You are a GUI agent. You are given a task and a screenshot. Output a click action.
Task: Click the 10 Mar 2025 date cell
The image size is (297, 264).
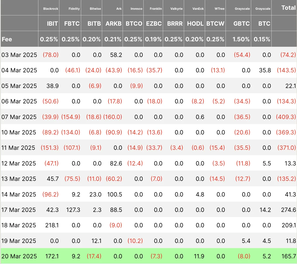[x=18, y=132]
